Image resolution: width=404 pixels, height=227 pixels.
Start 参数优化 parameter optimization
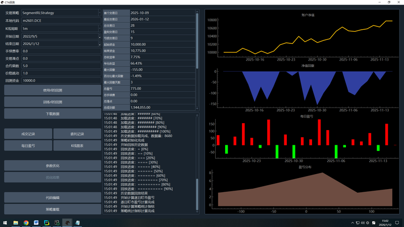[x=53, y=165]
